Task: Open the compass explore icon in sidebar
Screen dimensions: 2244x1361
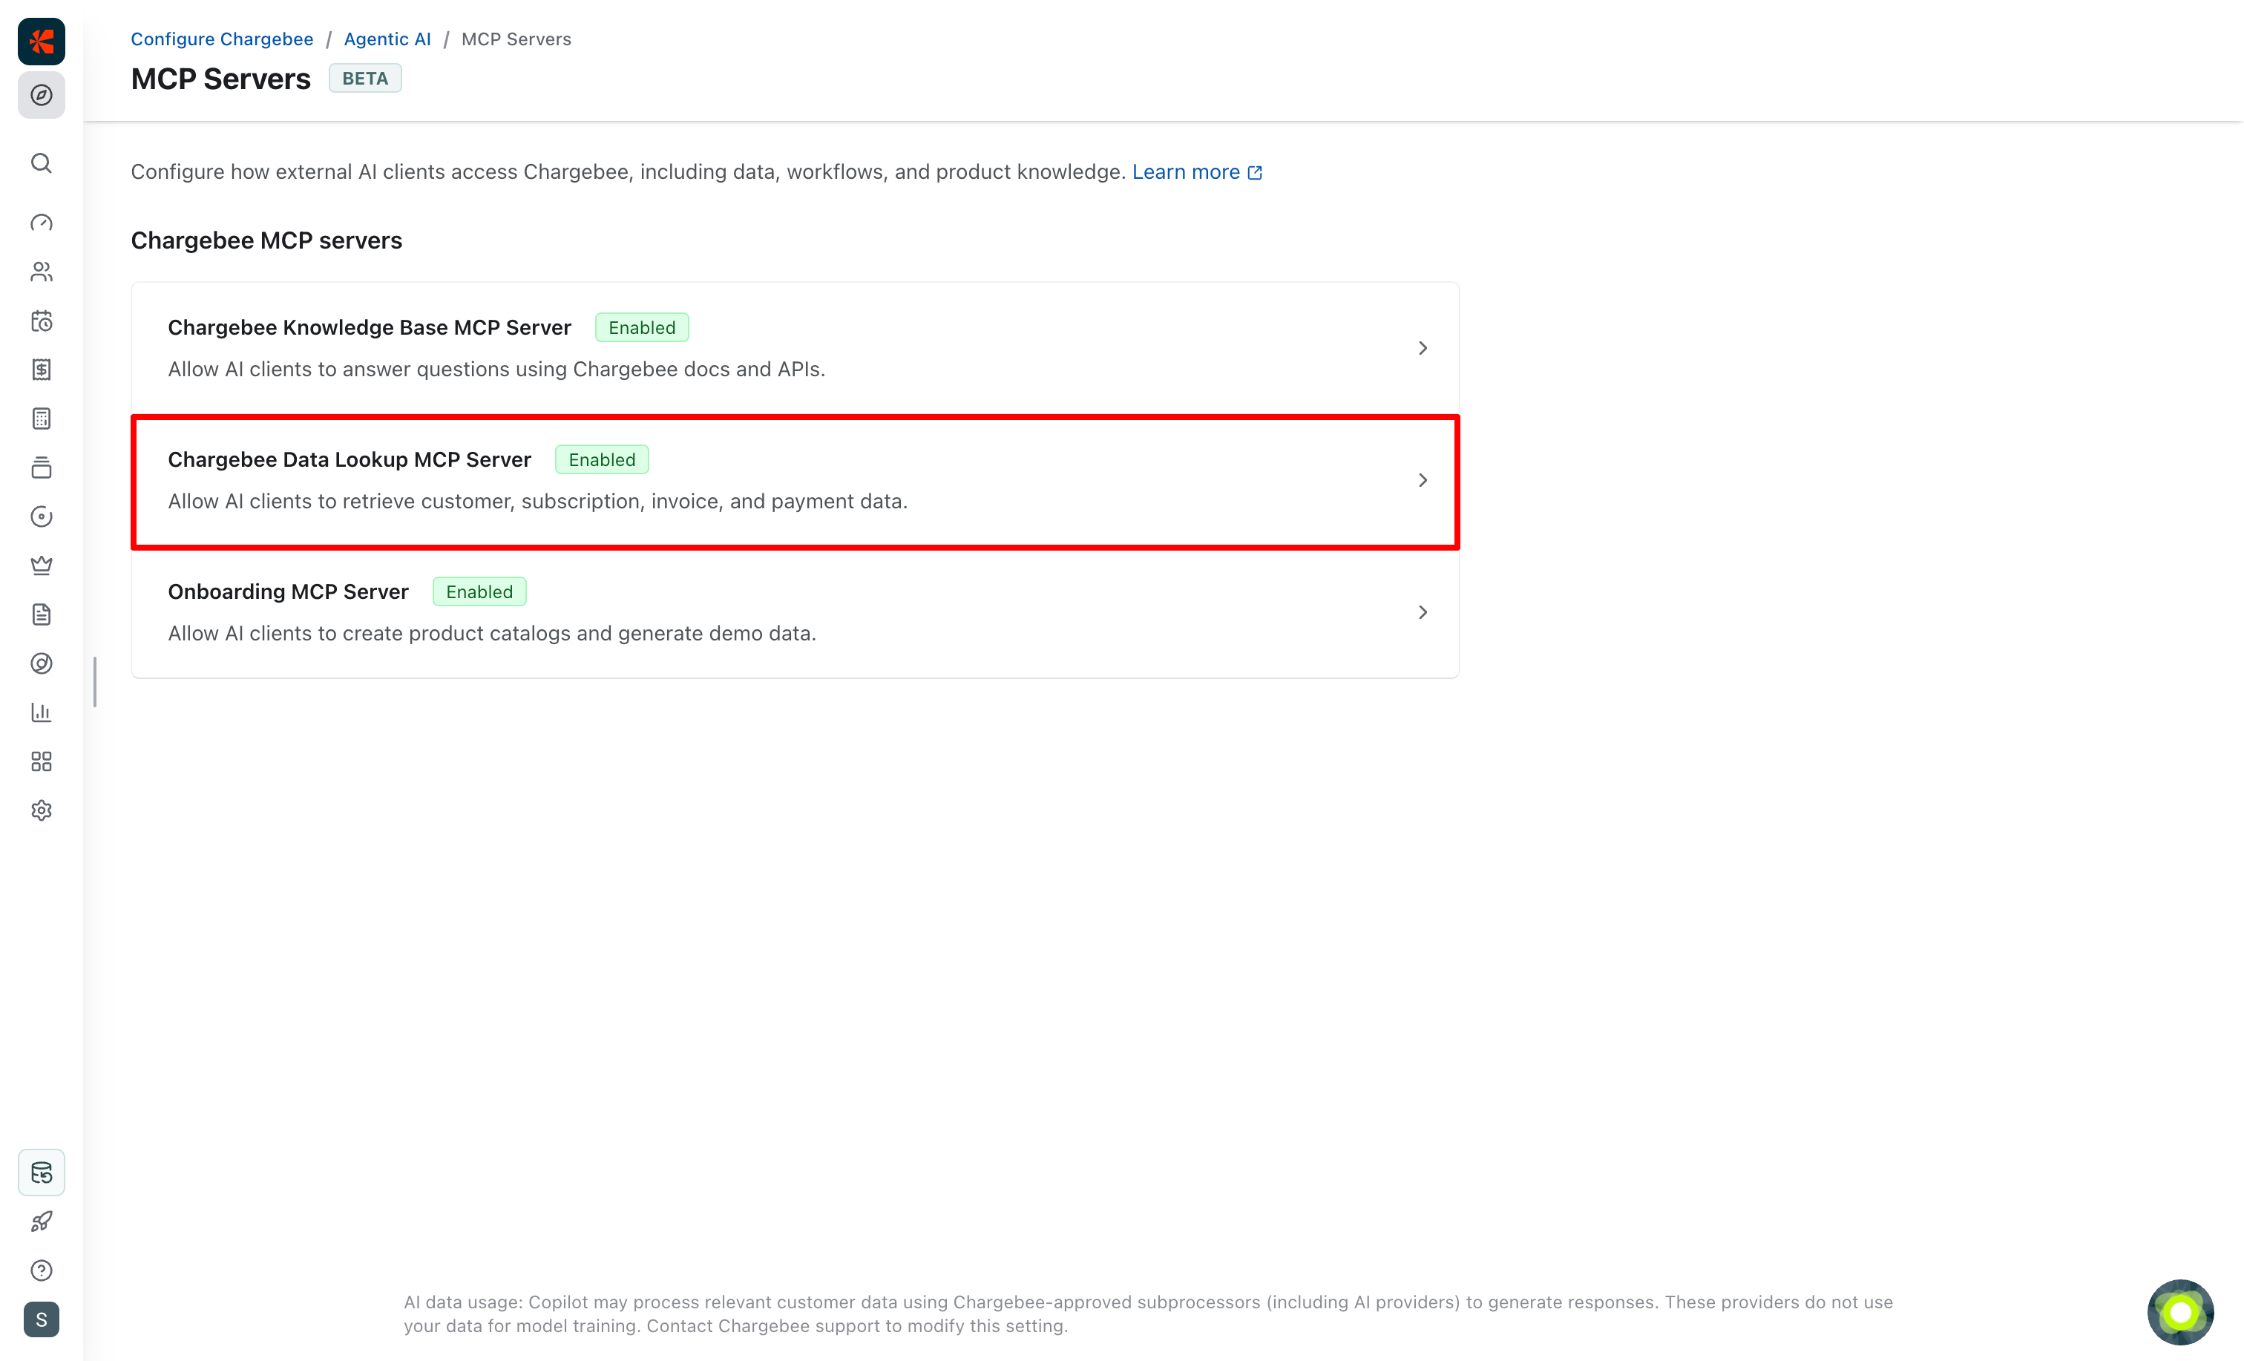Action: pos(41,95)
